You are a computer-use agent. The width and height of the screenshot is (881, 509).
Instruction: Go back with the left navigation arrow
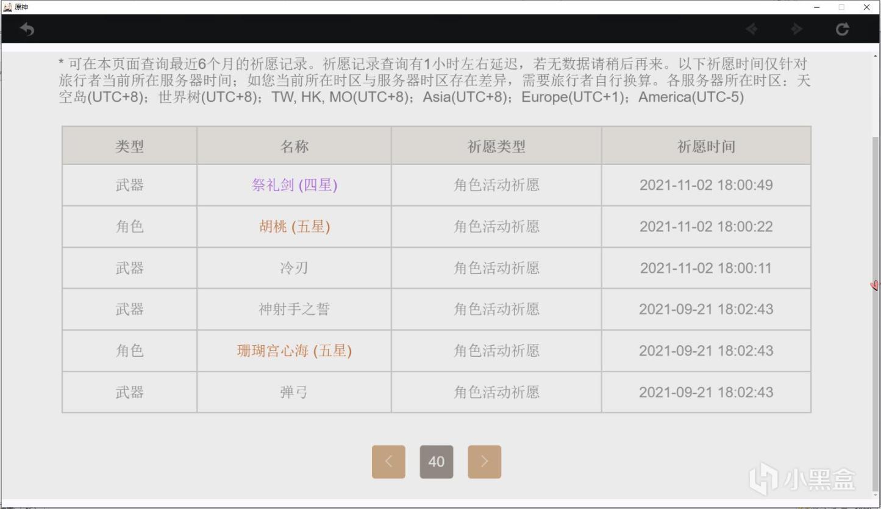click(752, 29)
